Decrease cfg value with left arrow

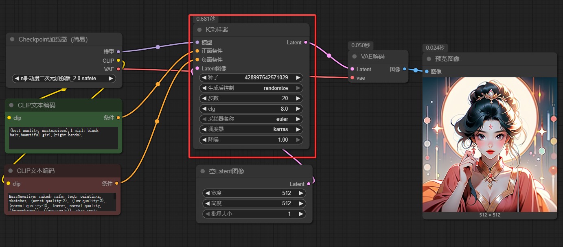click(x=204, y=109)
